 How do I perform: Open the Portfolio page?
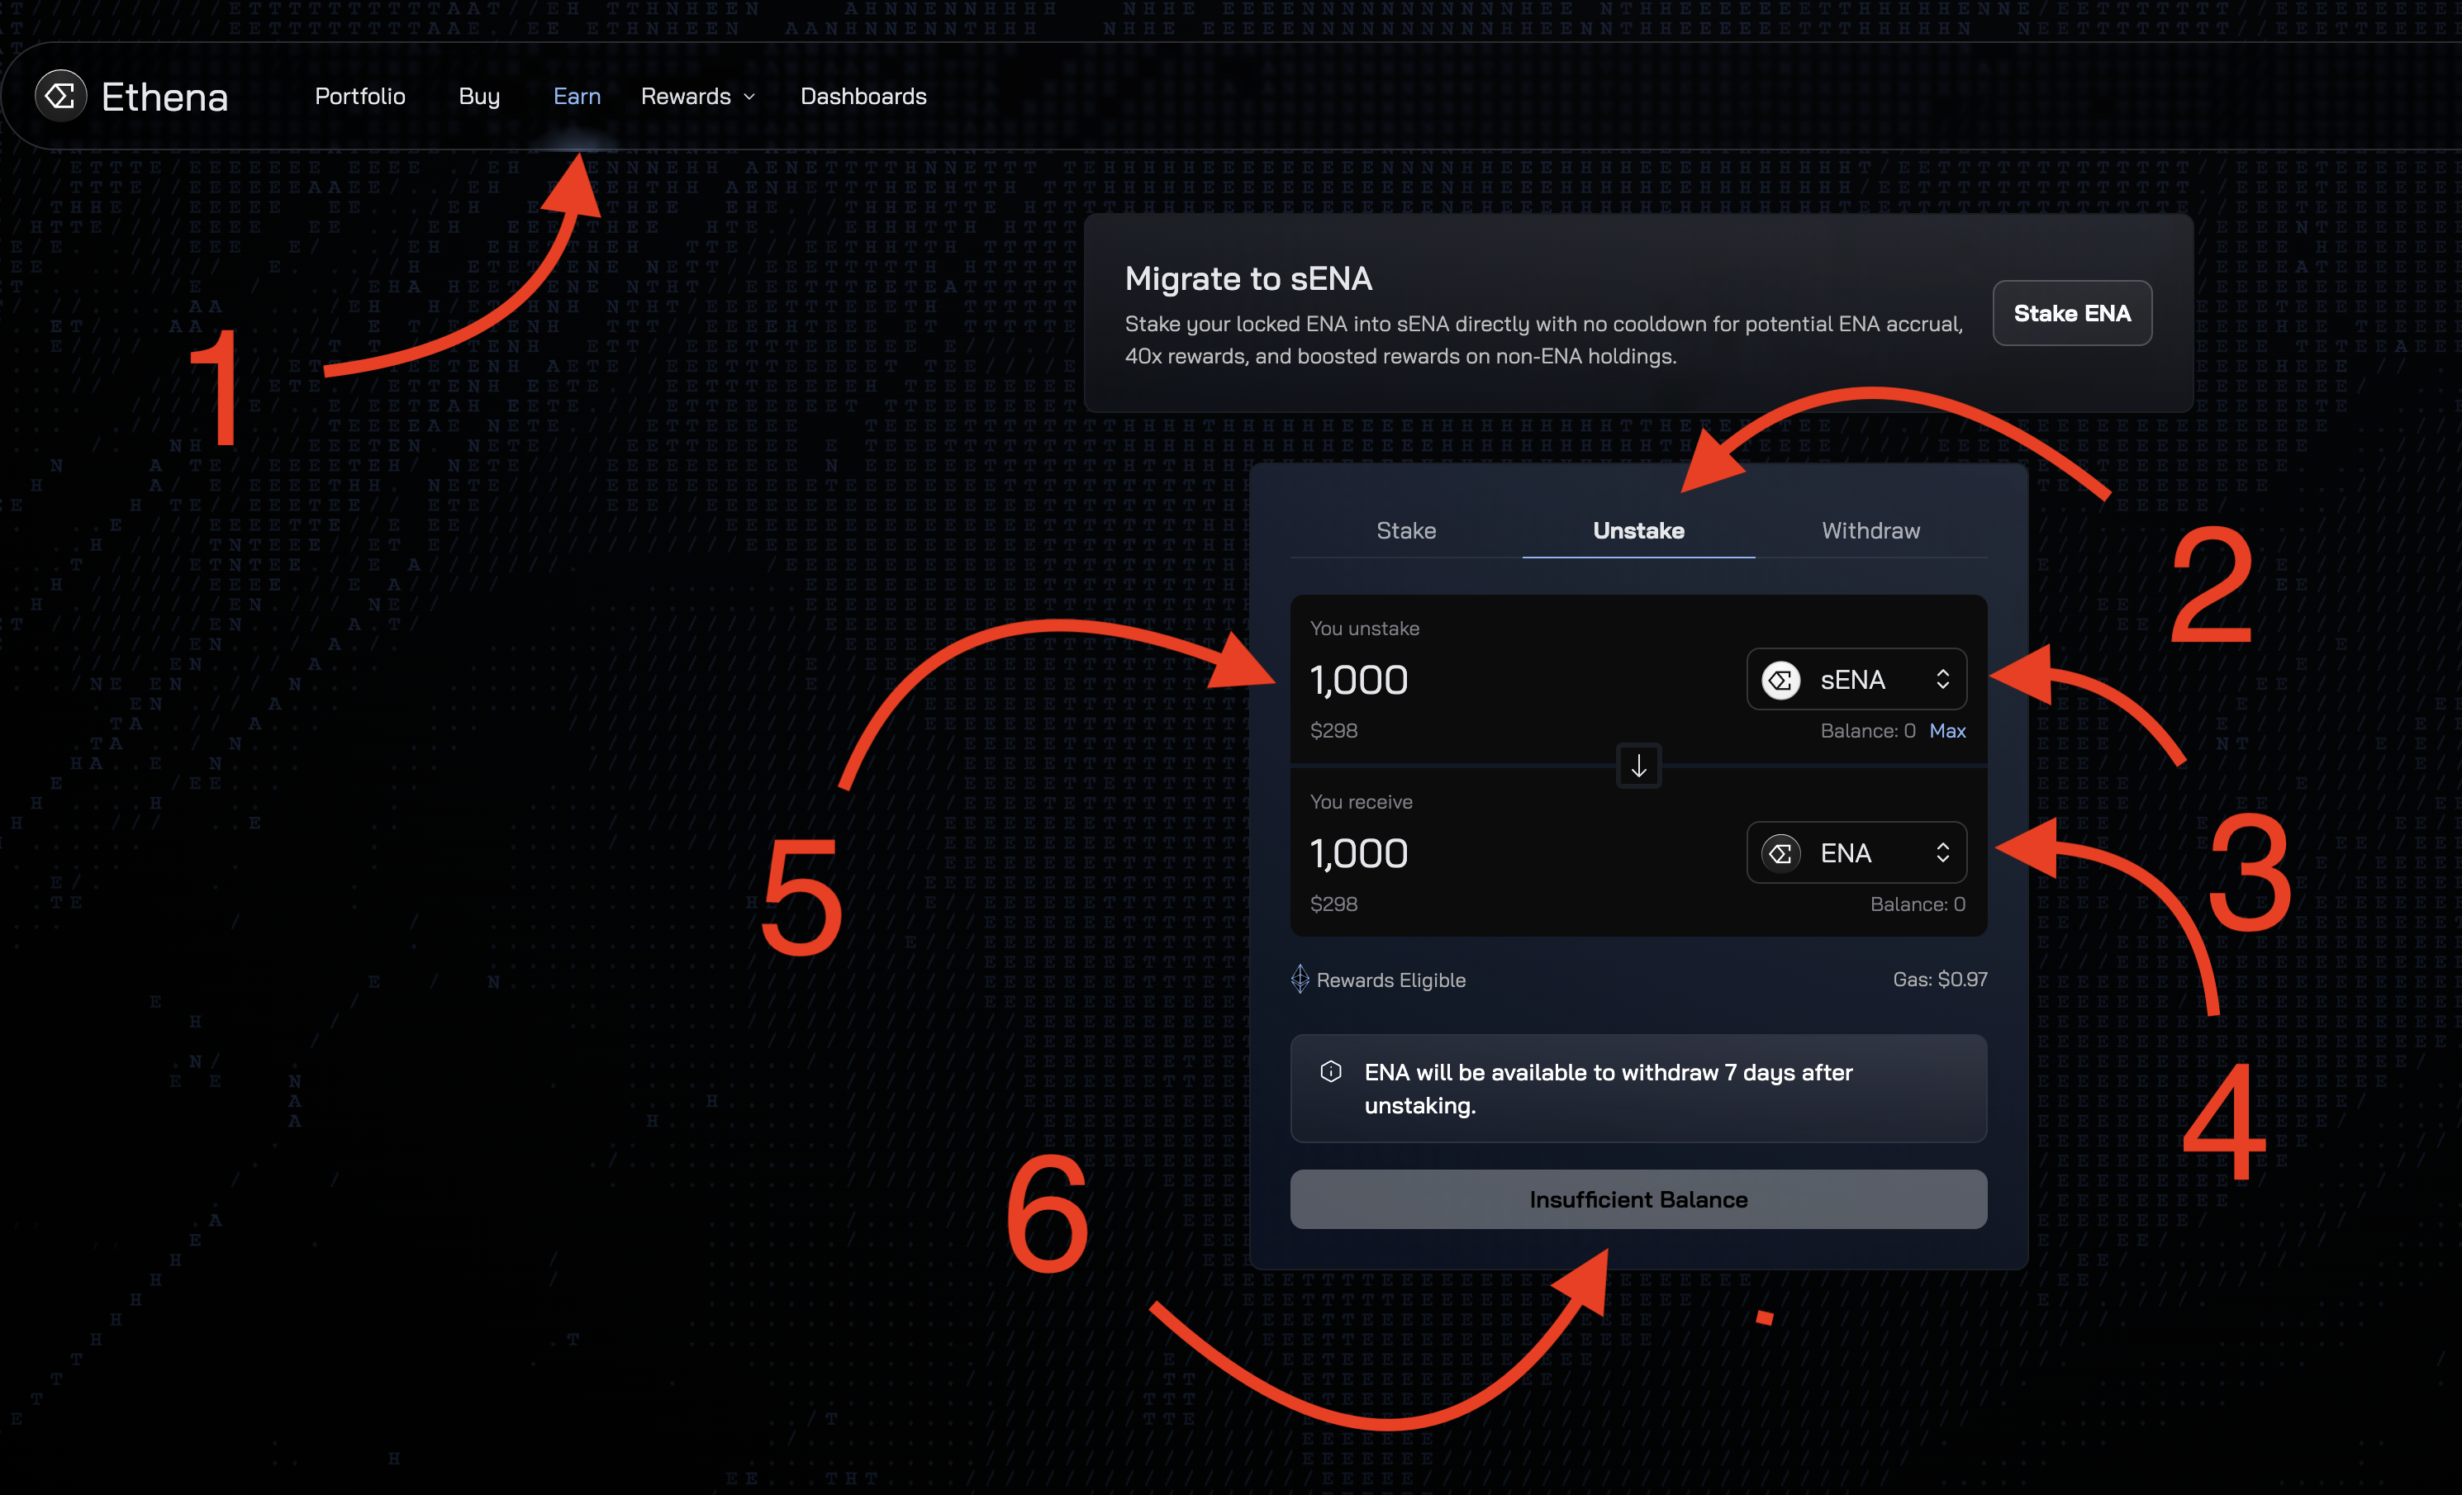coord(359,96)
